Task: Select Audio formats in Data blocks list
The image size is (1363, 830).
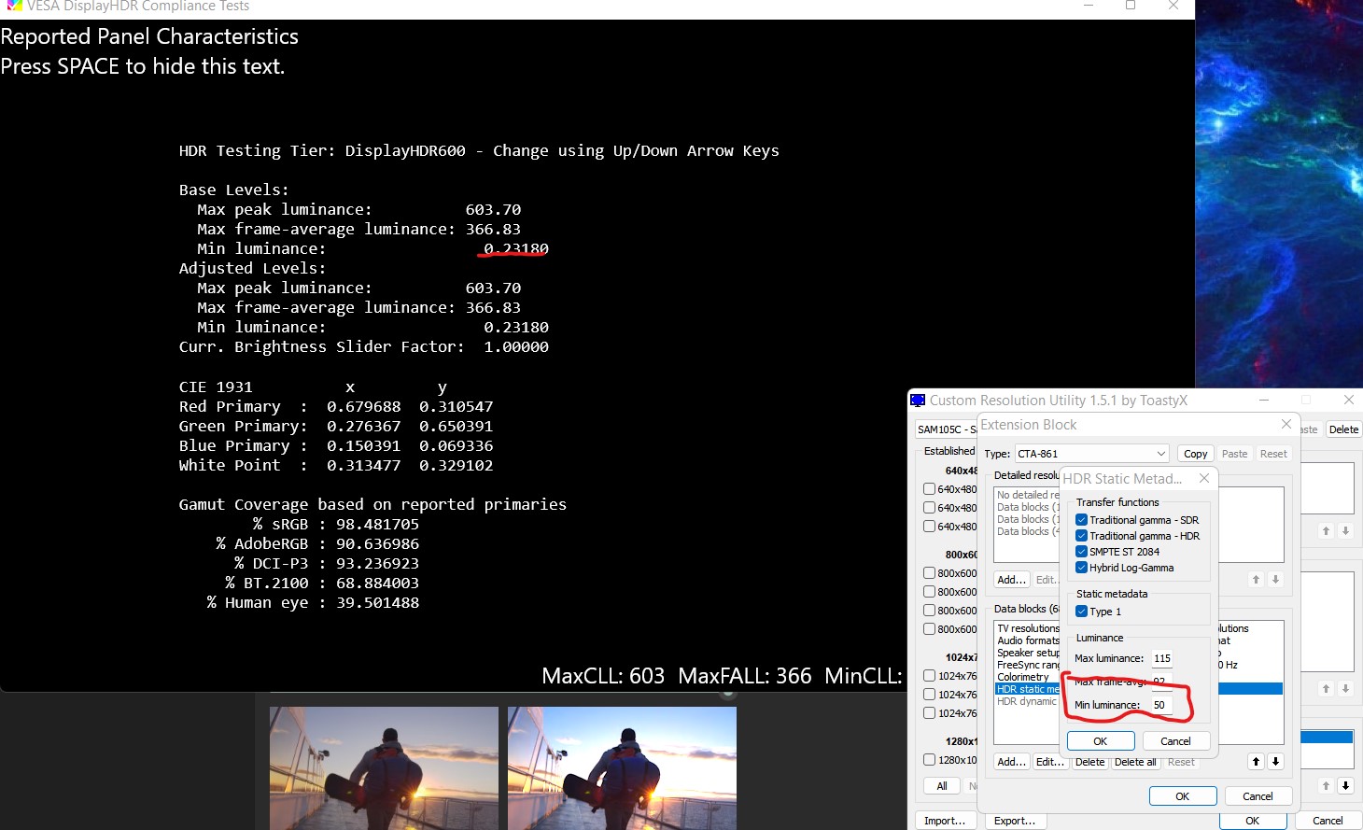Action: coord(1028,640)
